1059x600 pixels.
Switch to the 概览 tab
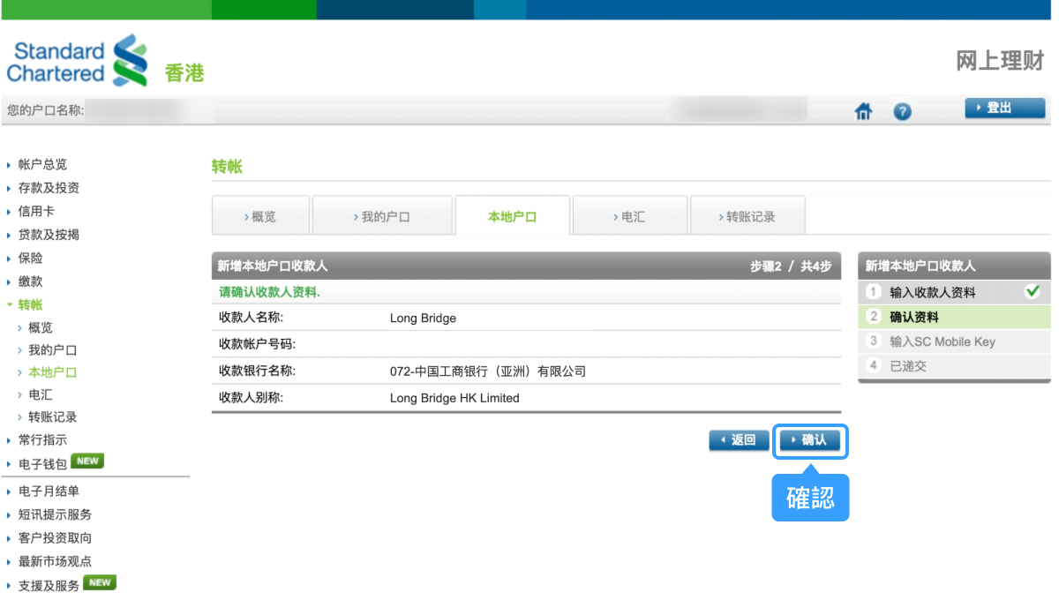[x=260, y=216]
